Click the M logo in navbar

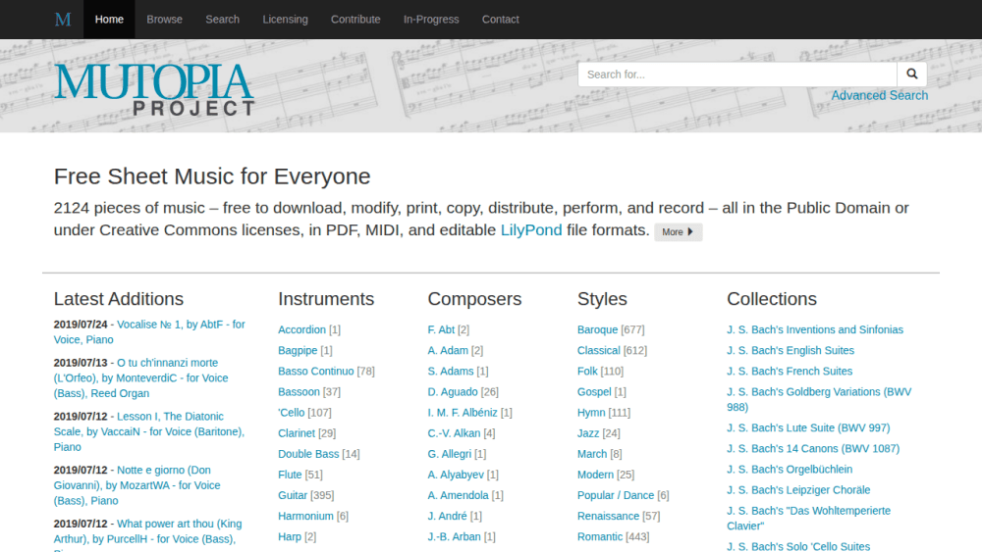click(63, 20)
